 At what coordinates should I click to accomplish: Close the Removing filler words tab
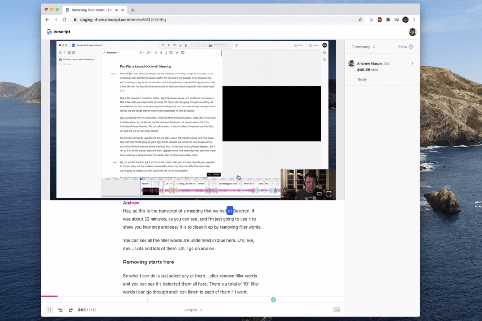123,10
